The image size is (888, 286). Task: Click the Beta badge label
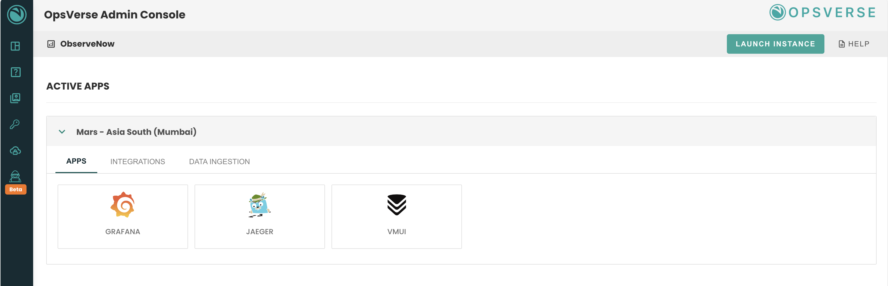pos(15,190)
